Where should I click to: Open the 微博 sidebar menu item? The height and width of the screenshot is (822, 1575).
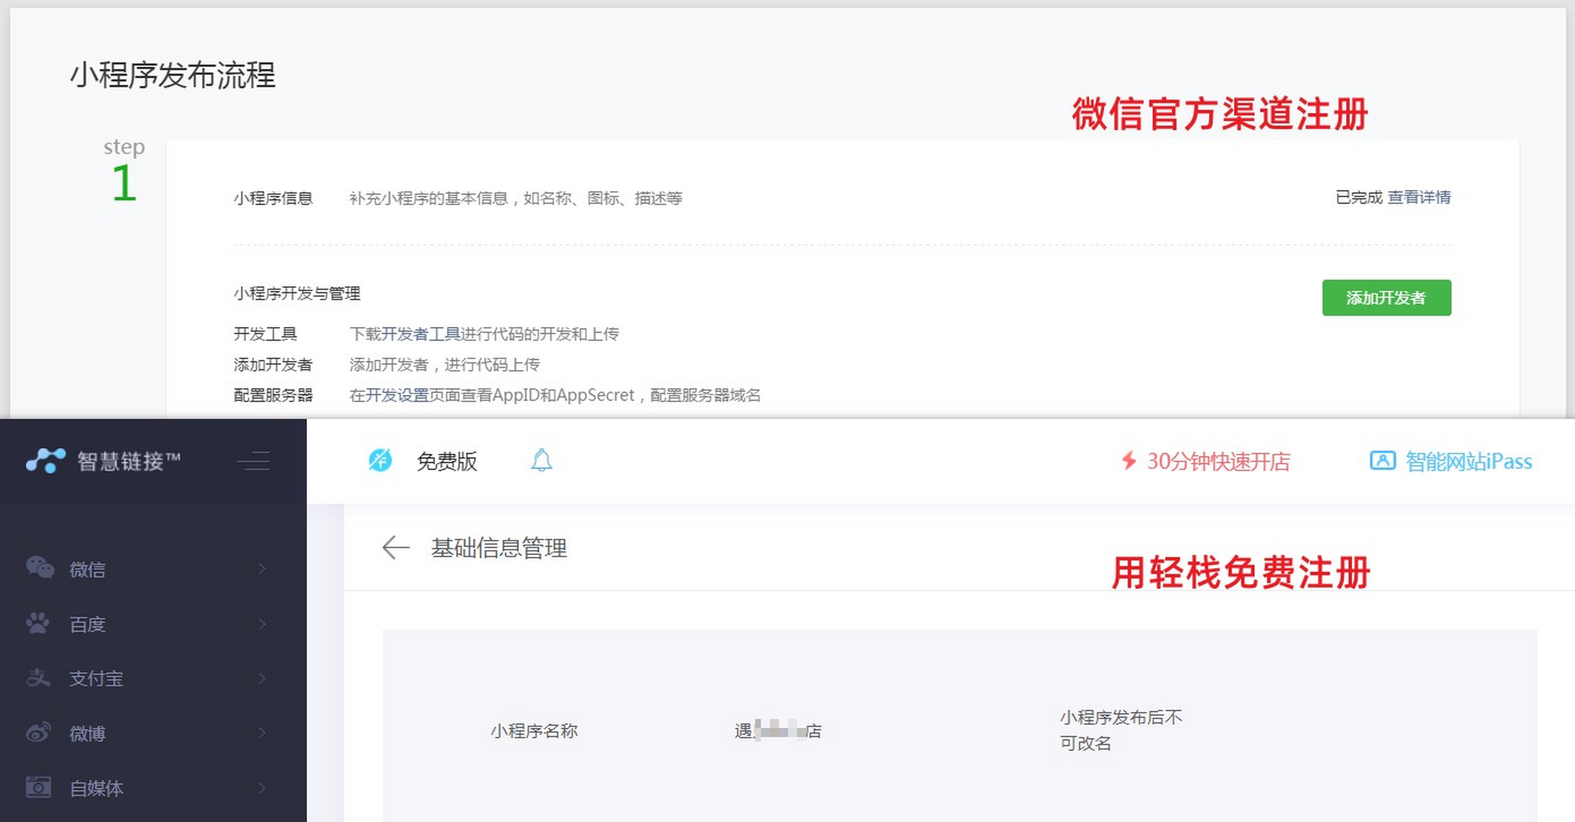point(153,733)
